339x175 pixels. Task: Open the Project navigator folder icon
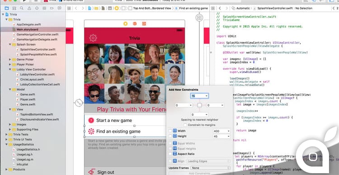coord(7,8)
